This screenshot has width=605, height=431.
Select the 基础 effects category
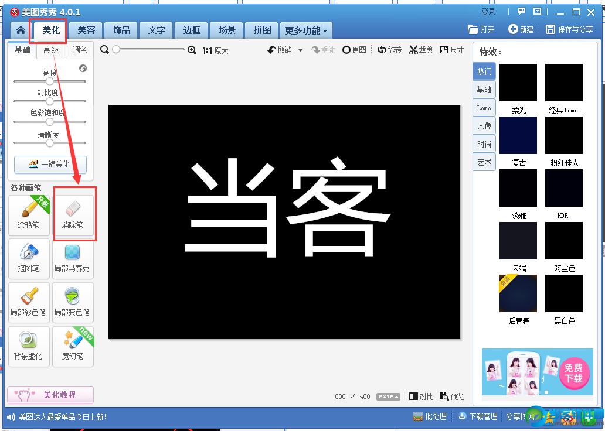[x=484, y=90]
